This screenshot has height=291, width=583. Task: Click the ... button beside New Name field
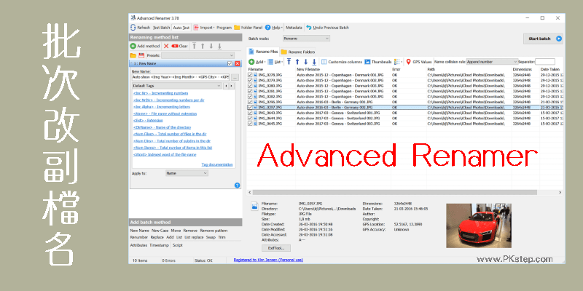coord(235,77)
